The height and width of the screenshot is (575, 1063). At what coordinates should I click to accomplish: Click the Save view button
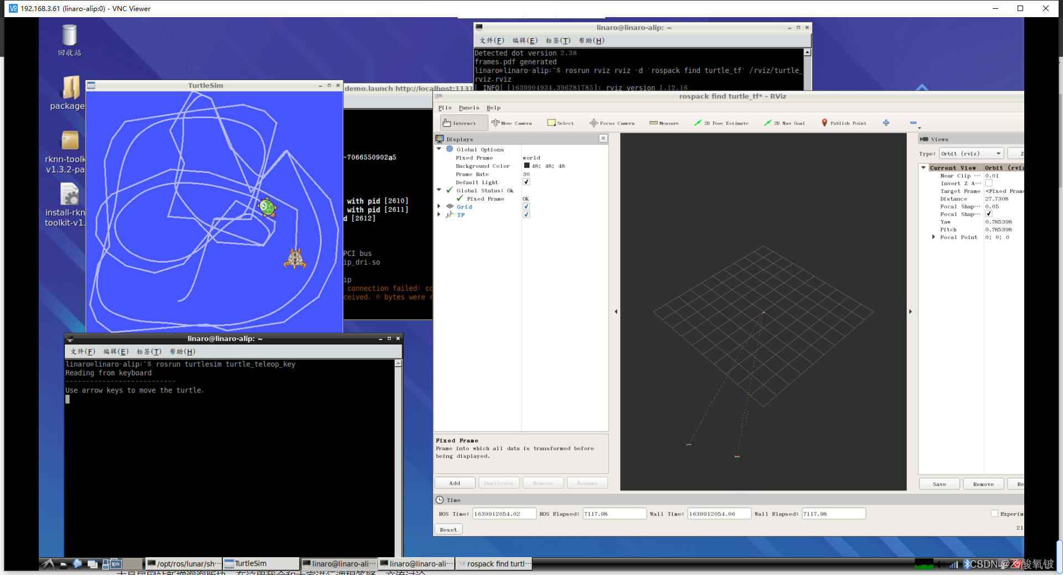pos(940,484)
